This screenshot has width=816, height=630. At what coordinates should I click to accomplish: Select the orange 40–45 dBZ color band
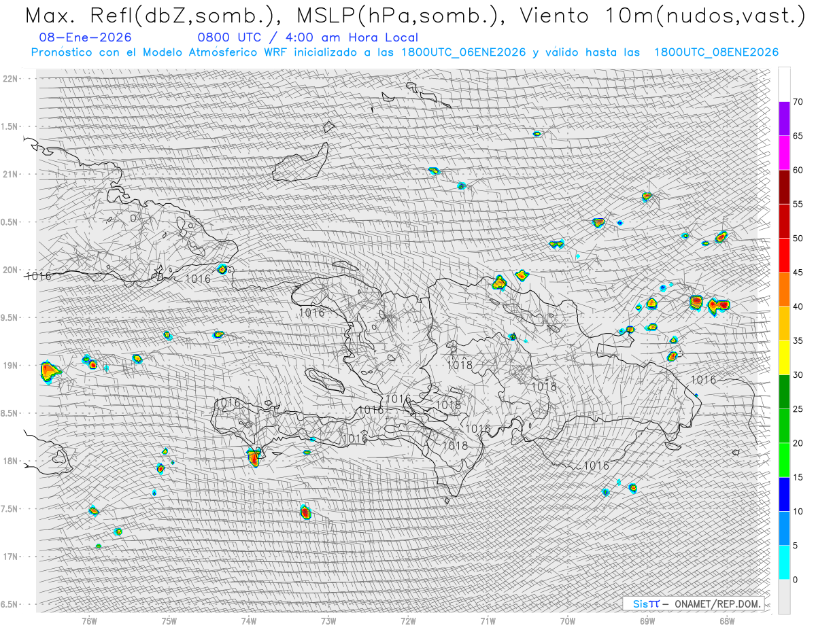point(784,289)
